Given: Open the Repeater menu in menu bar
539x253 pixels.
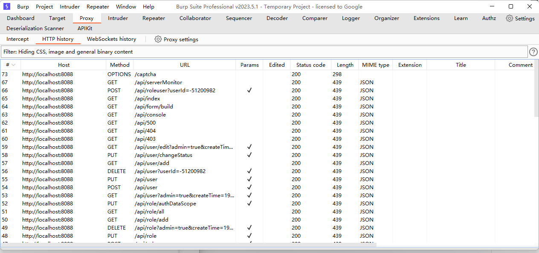Looking at the screenshot, I should point(98,7).
